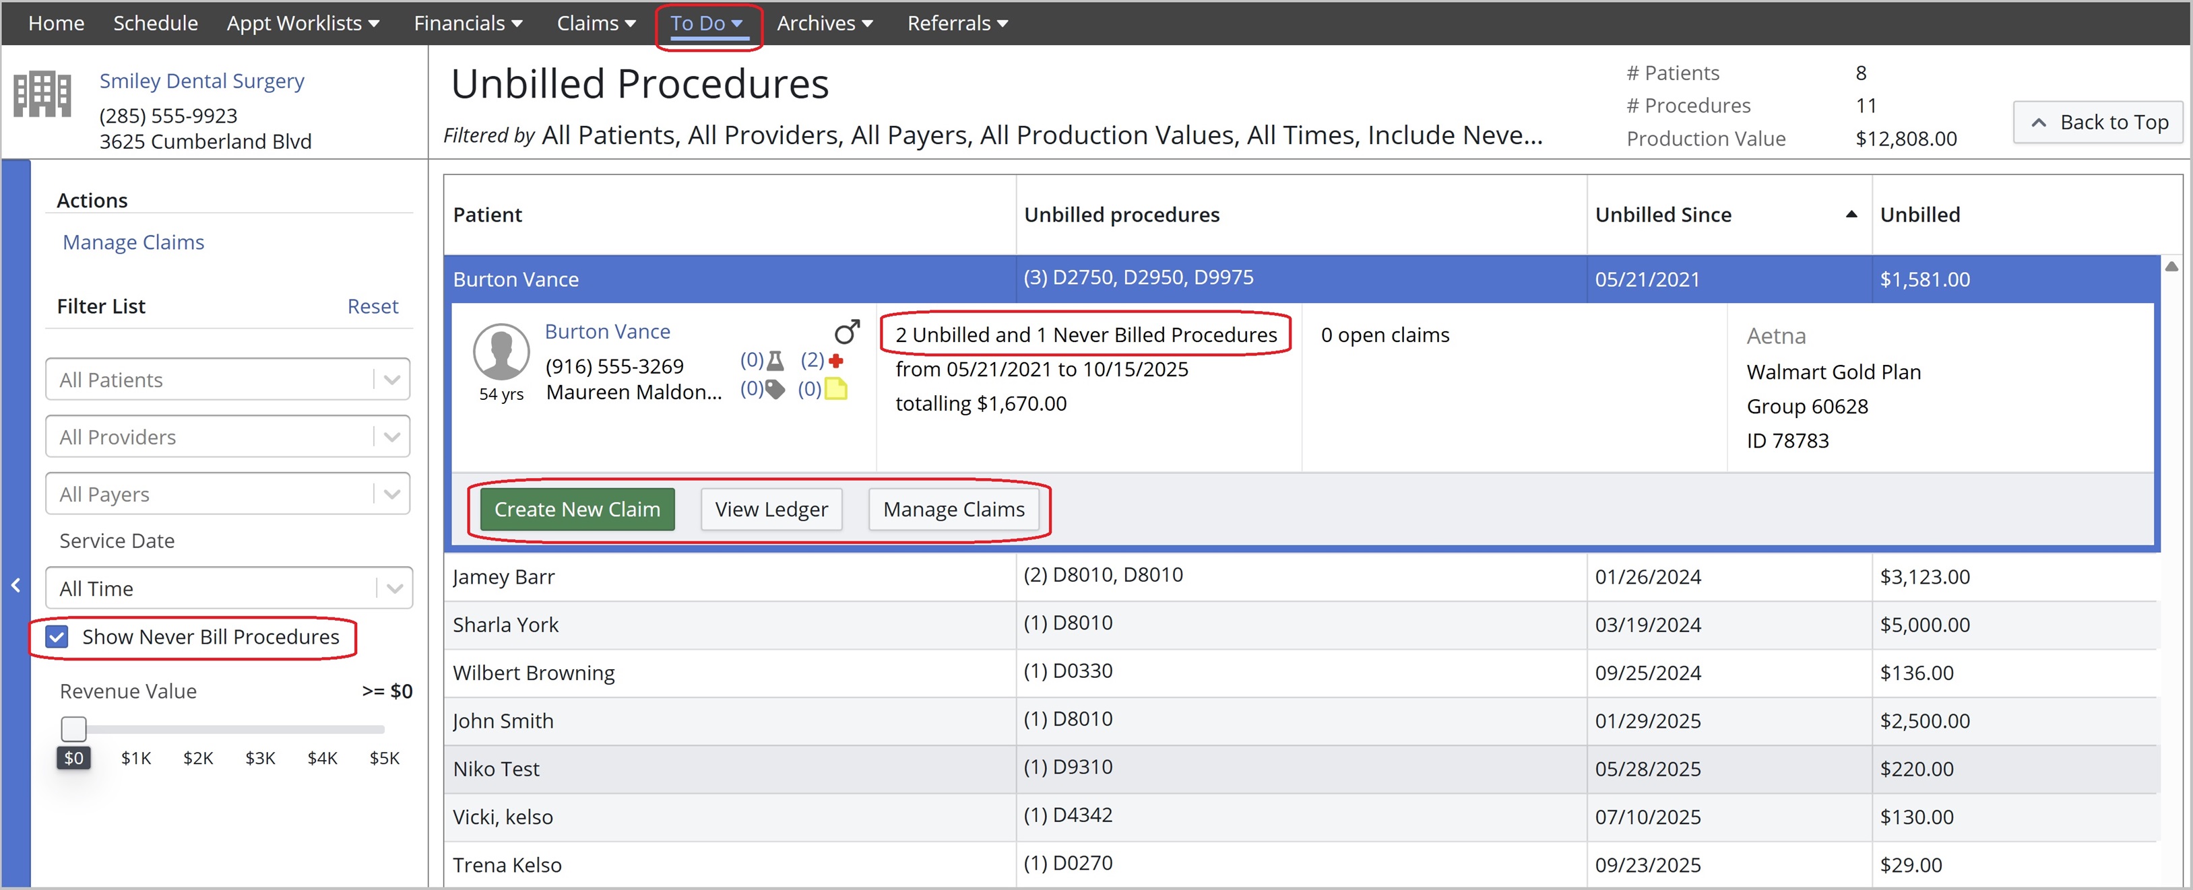Expand the All Time service date dropdown
The image size is (2193, 890).
coord(393,588)
